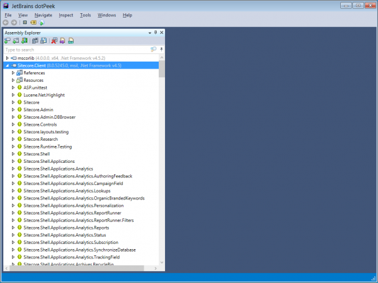Expand Sitecore.Shell.Applications.Analytics.Lookups node
378x283 pixels.
(x=13, y=191)
